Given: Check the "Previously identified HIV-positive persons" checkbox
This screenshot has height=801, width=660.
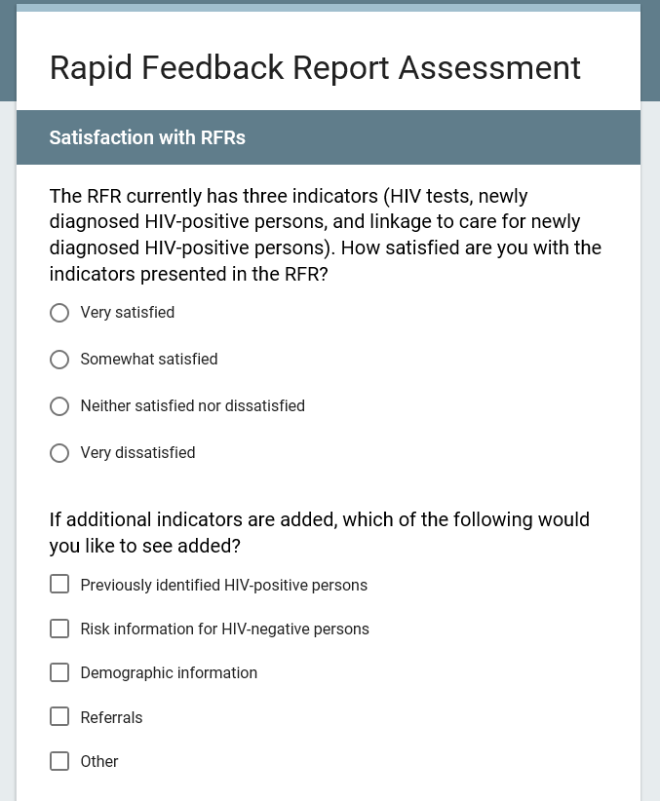Looking at the screenshot, I should click(59, 585).
